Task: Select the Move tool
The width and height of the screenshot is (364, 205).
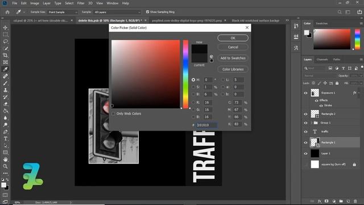Action: 5,27
